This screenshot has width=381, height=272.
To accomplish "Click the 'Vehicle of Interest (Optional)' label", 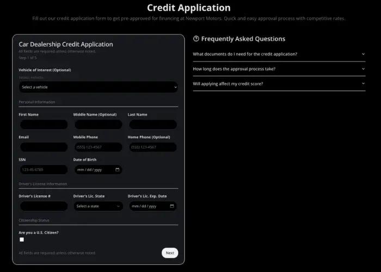I will point(45,70).
